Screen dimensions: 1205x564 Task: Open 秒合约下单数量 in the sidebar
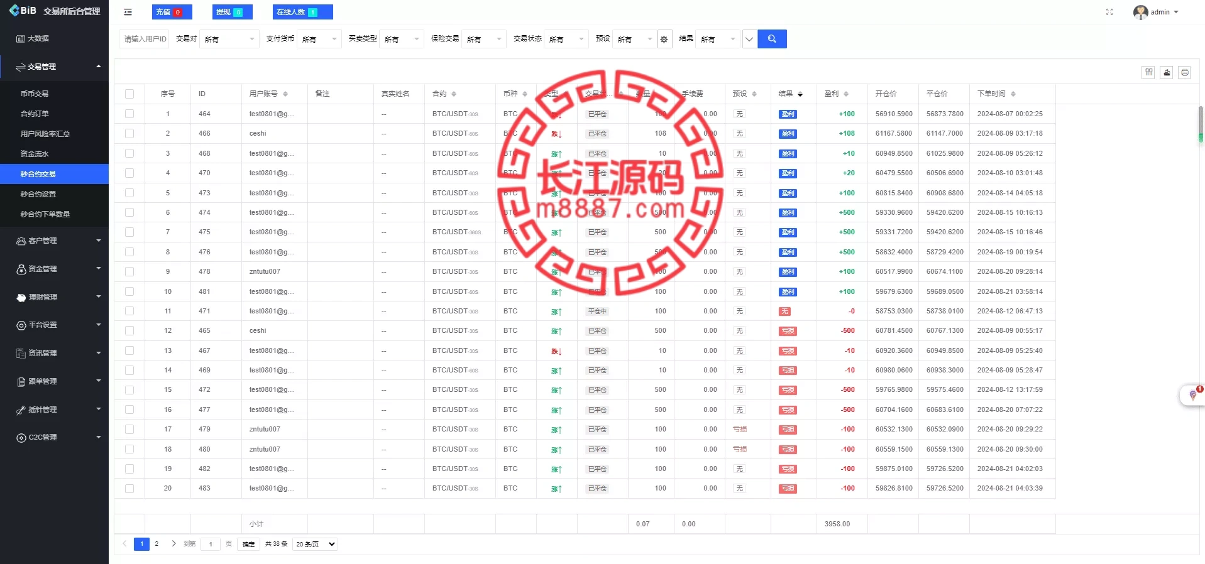tap(54, 214)
